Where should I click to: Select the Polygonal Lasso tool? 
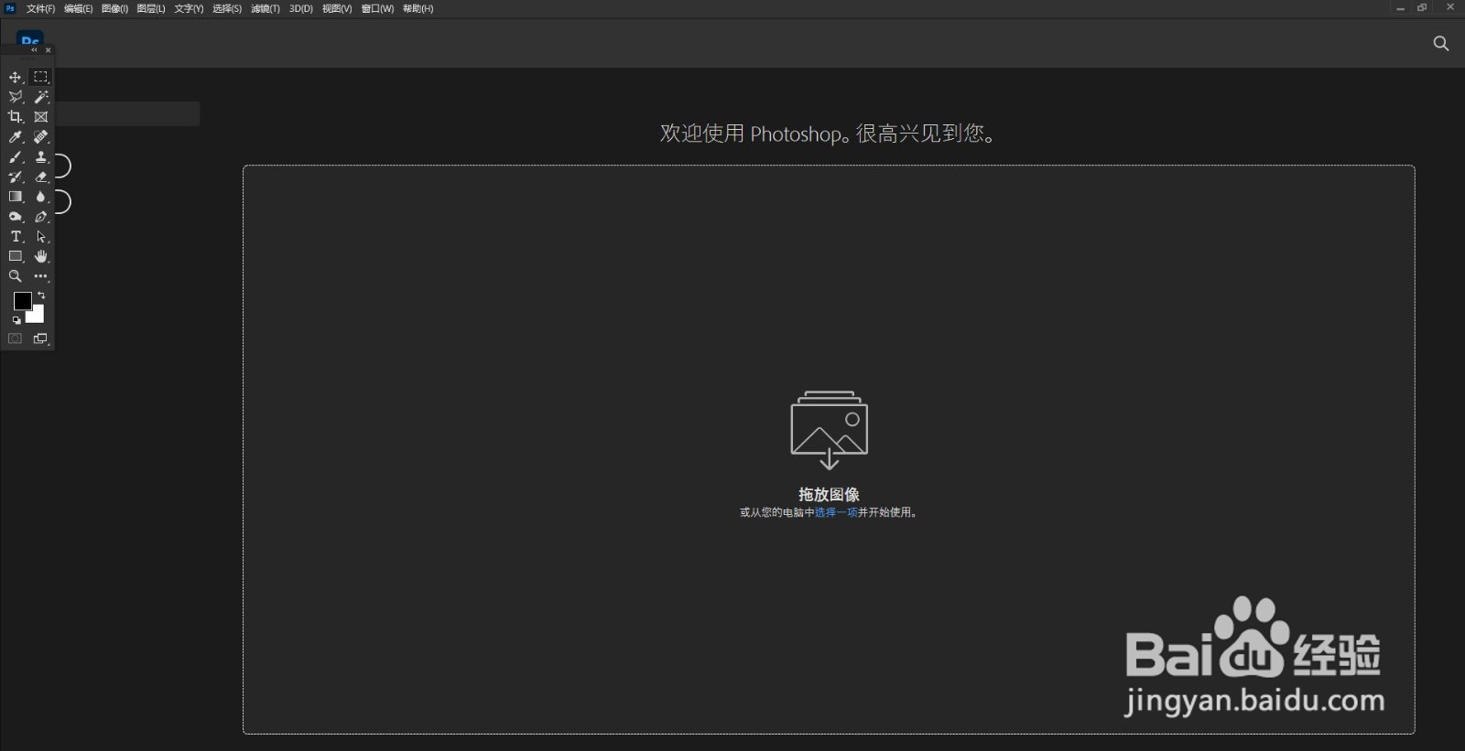(16, 97)
